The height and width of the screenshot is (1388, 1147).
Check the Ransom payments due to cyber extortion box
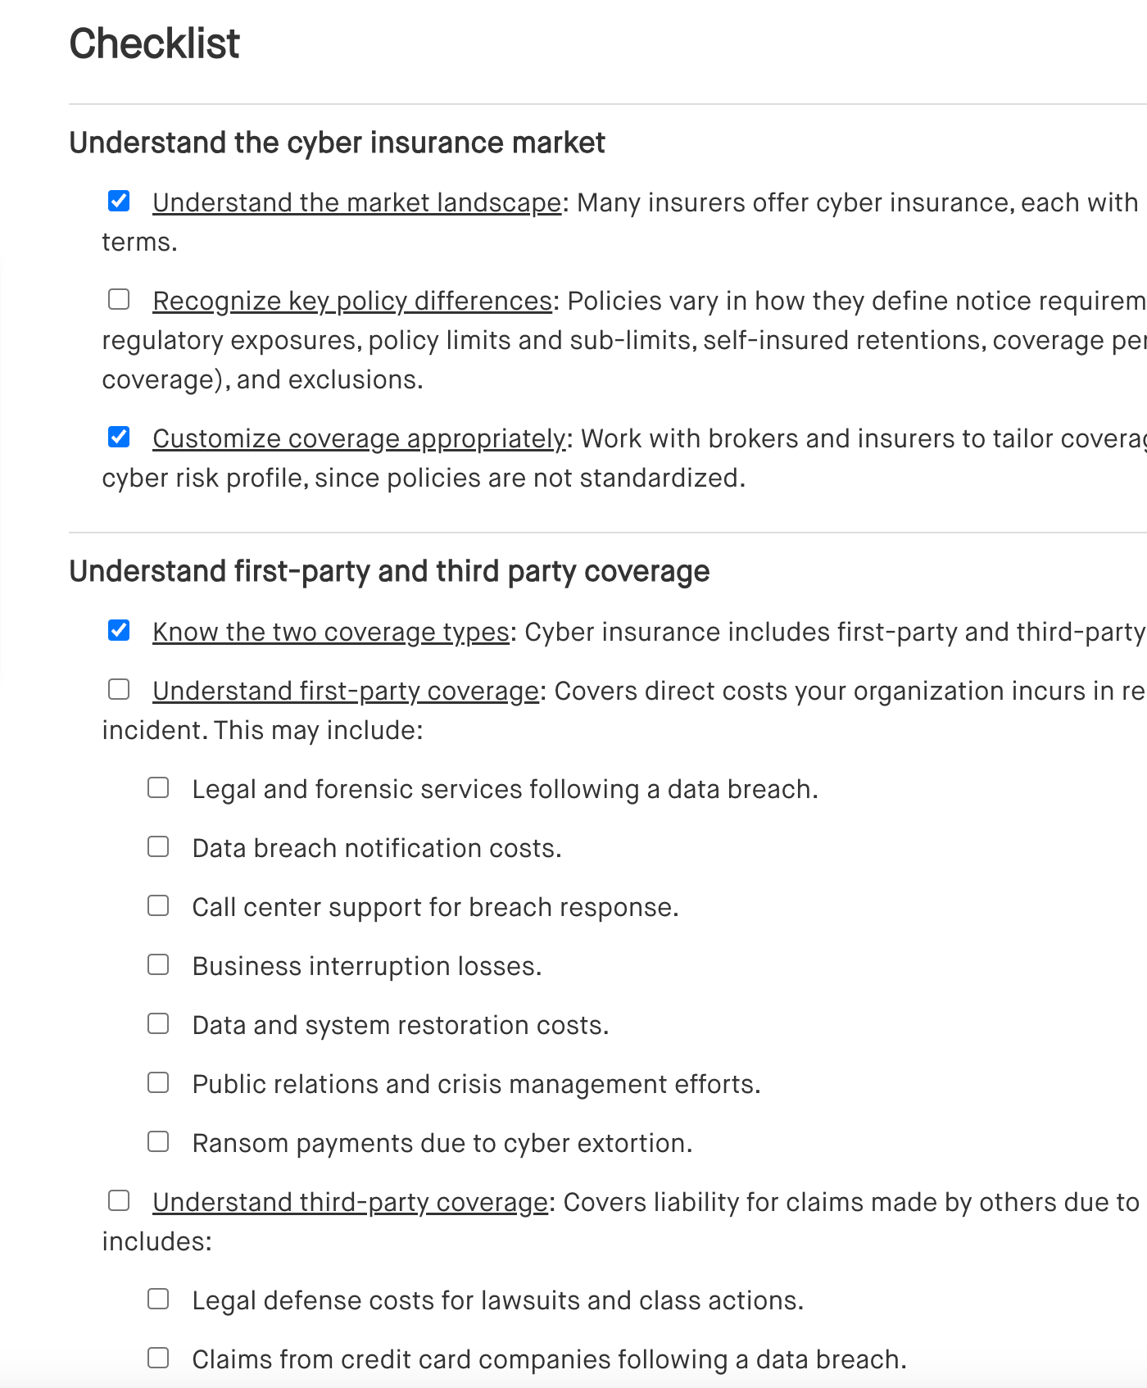pos(157,1141)
